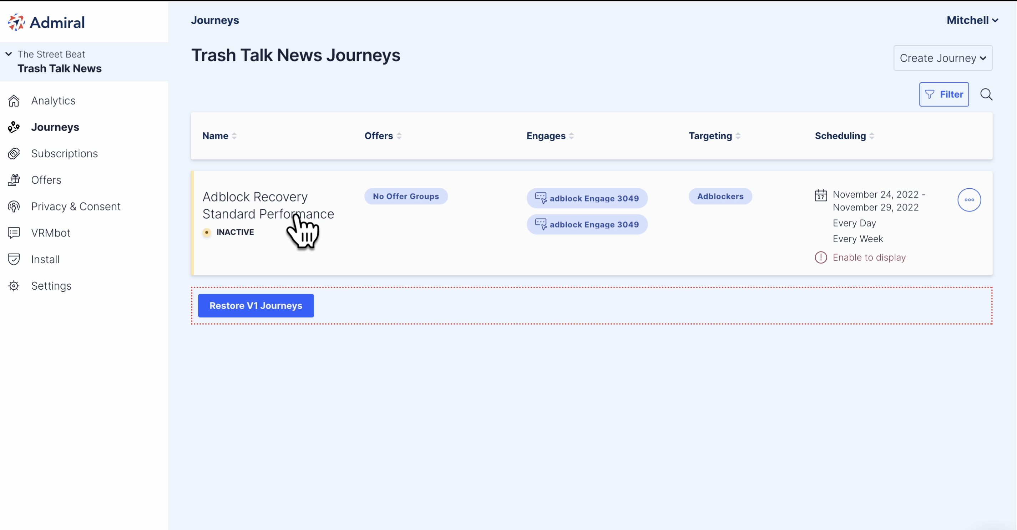Click the calendar icon by November dates
The width and height of the screenshot is (1017, 530).
click(x=821, y=195)
